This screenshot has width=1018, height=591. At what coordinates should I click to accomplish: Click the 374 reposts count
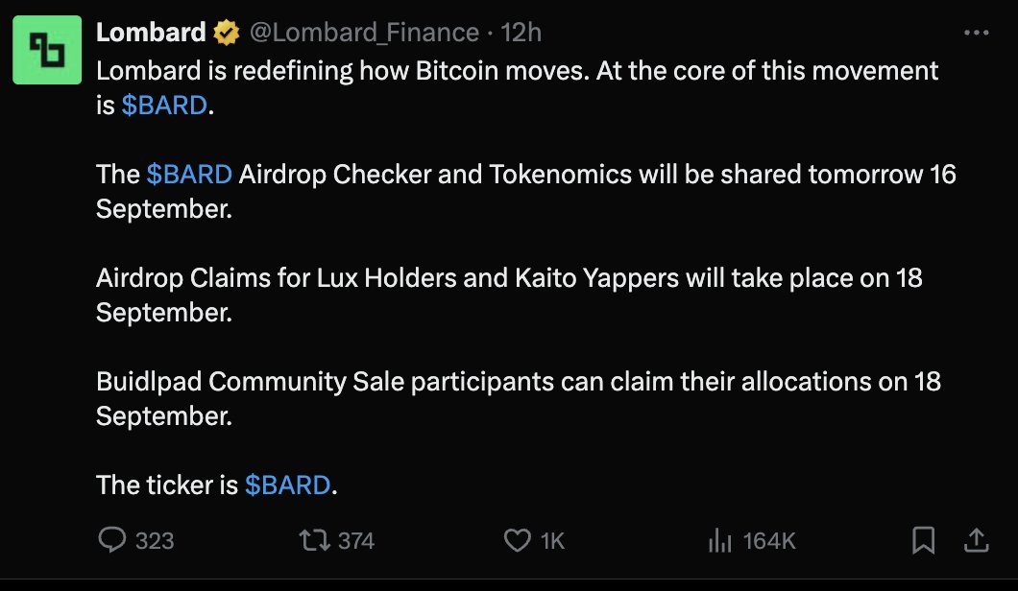click(356, 540)
